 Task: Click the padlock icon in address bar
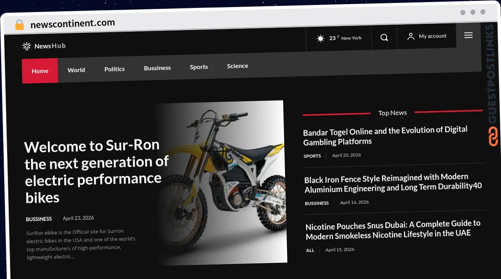[19, 25]
